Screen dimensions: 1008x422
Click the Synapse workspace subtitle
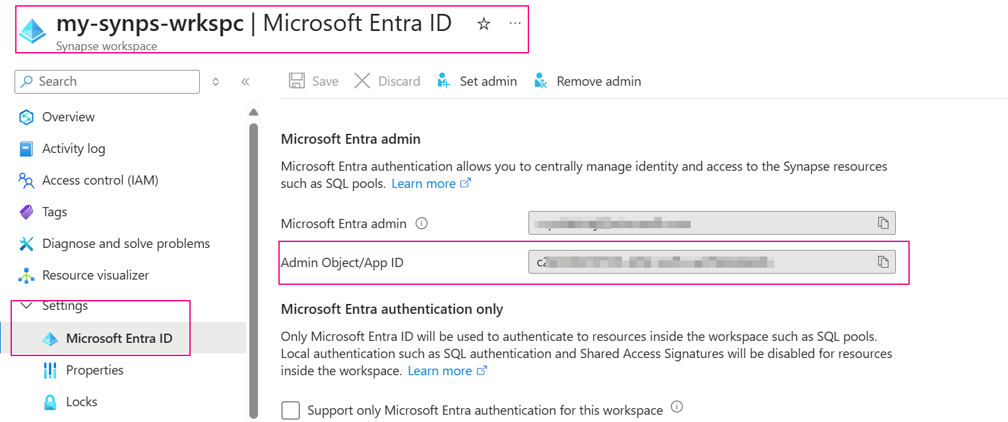click(x=106, y=46)
